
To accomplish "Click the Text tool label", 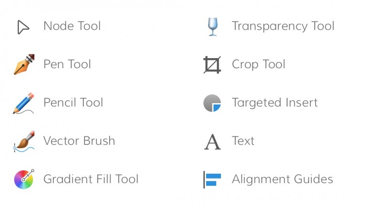I will tap(243, 141).
